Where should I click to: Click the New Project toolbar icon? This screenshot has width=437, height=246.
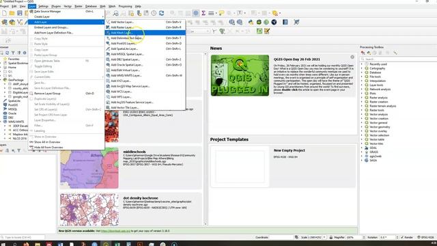click(x=4, y=13)
